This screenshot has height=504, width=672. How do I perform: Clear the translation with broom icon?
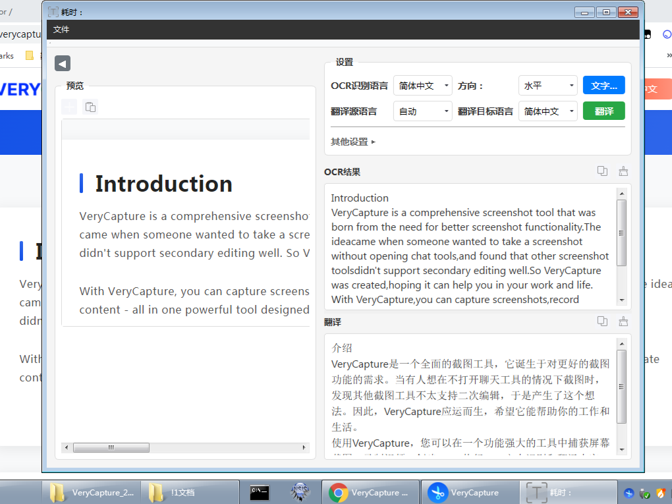tap(623, 322)
